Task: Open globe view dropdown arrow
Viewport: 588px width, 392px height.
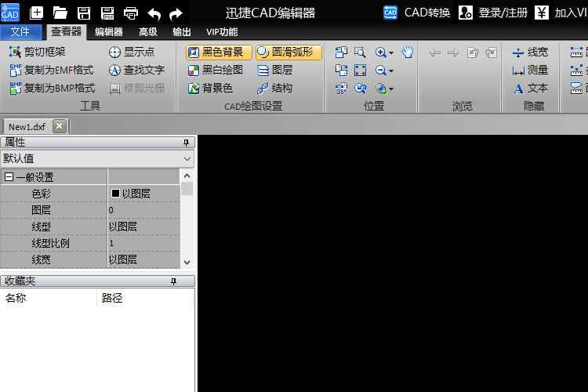Action: click(x=391, y=89)
